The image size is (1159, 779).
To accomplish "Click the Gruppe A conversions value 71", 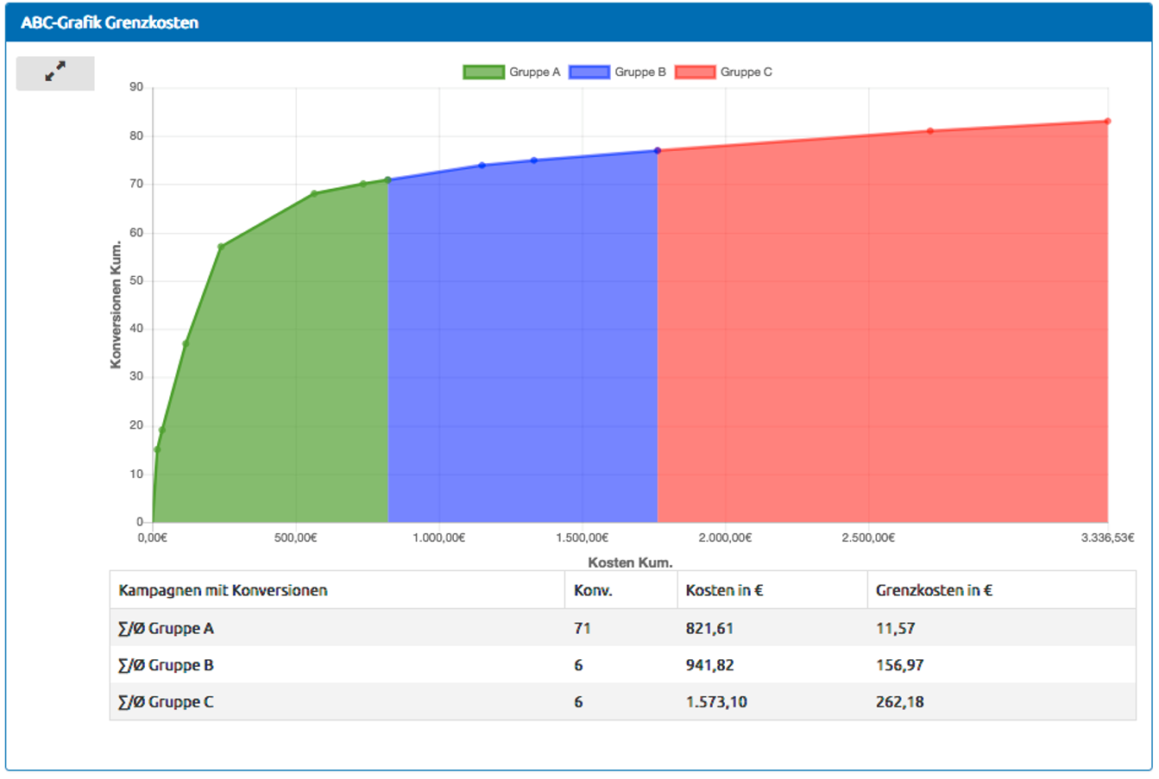I will pyautogui.click(x=583, y=629).
